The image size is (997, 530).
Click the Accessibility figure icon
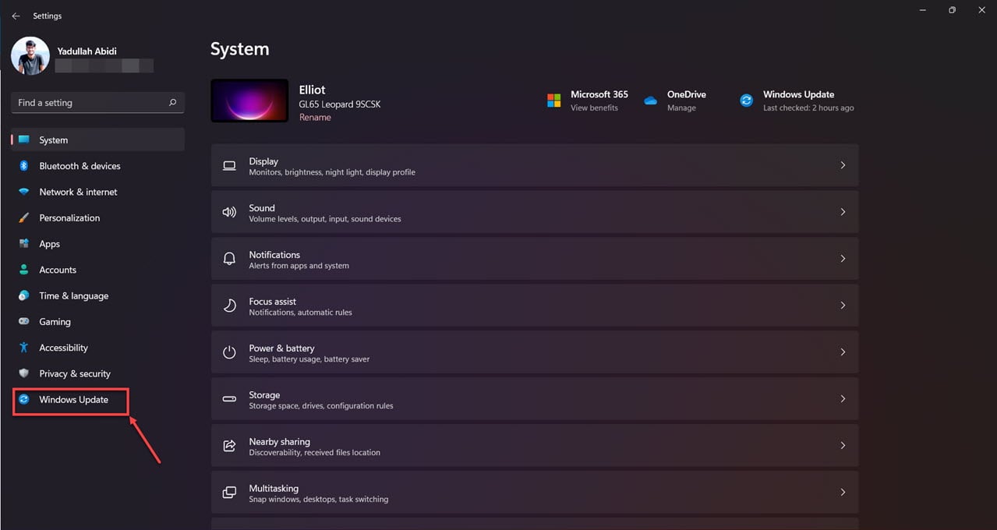coord(24,348)
